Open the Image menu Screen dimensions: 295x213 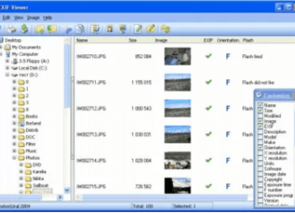[33, 18]
